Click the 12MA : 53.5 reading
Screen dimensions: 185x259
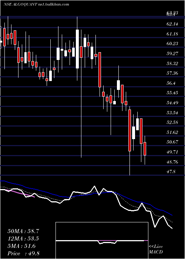(23, 239)
